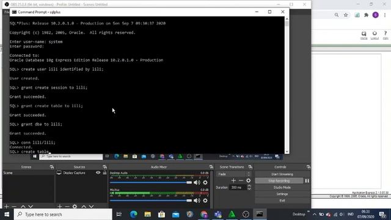Open OBS Settings from Controls
Screen dimensions: 391x220
282,194
